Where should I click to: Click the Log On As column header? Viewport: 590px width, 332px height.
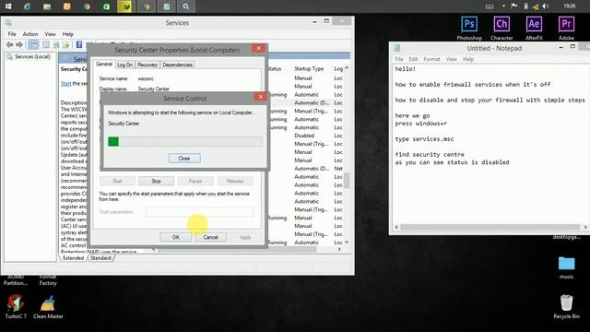pos(338,68)
